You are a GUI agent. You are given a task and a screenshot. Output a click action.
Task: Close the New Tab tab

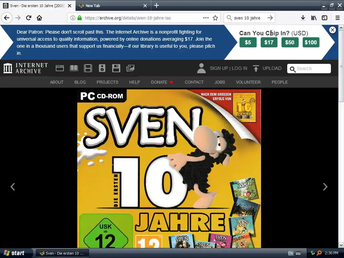tap(145, 6)
